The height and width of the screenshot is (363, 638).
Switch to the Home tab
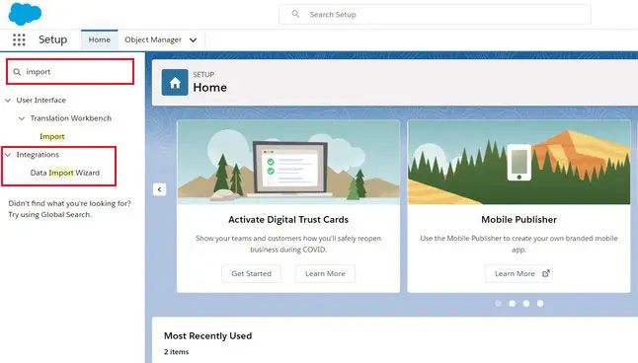click(100, 39)
